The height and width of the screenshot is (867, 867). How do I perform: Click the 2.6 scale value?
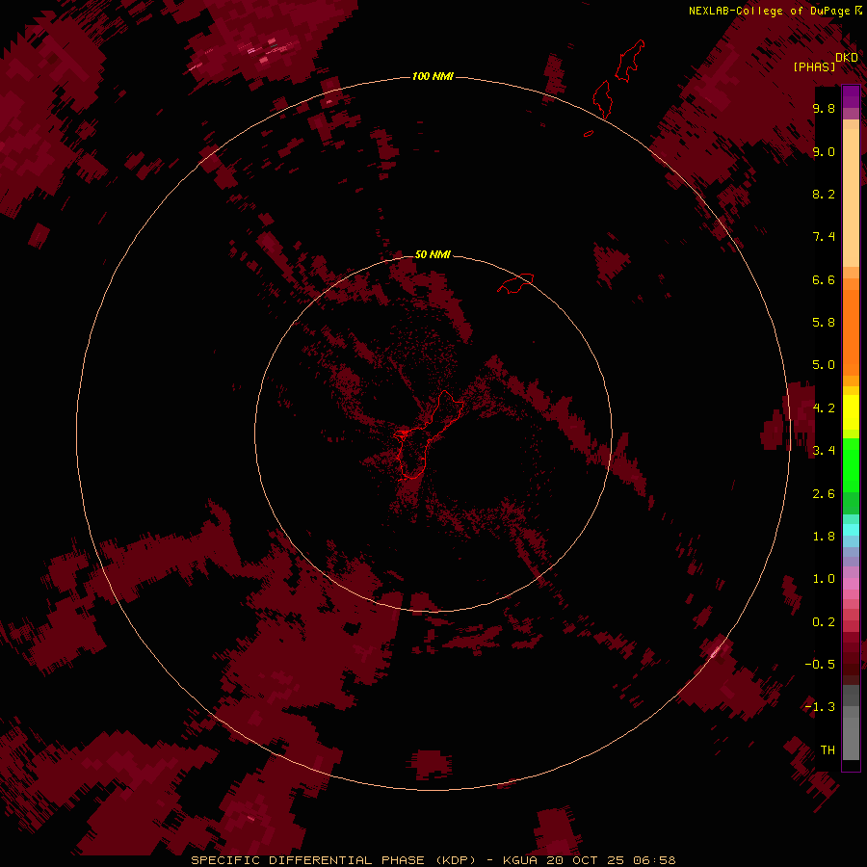coord(824,494)
